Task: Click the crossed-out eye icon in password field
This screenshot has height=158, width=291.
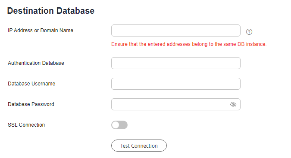Action: click(233, 104)
